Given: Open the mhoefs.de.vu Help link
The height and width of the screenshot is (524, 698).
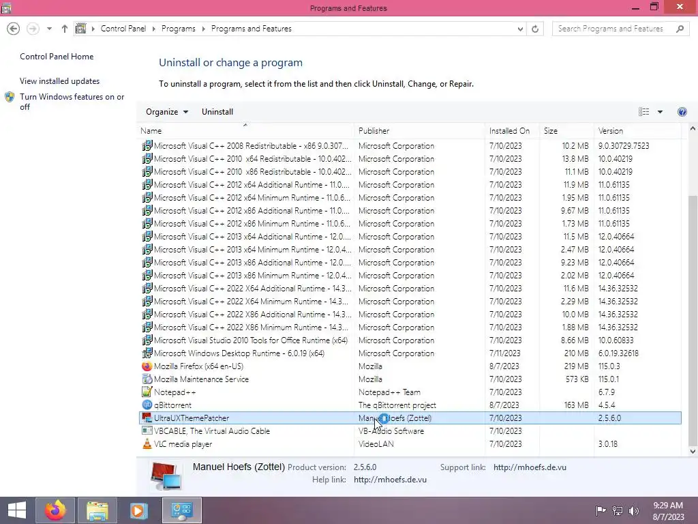Looking at the screenshot, I should coord(390,480).
